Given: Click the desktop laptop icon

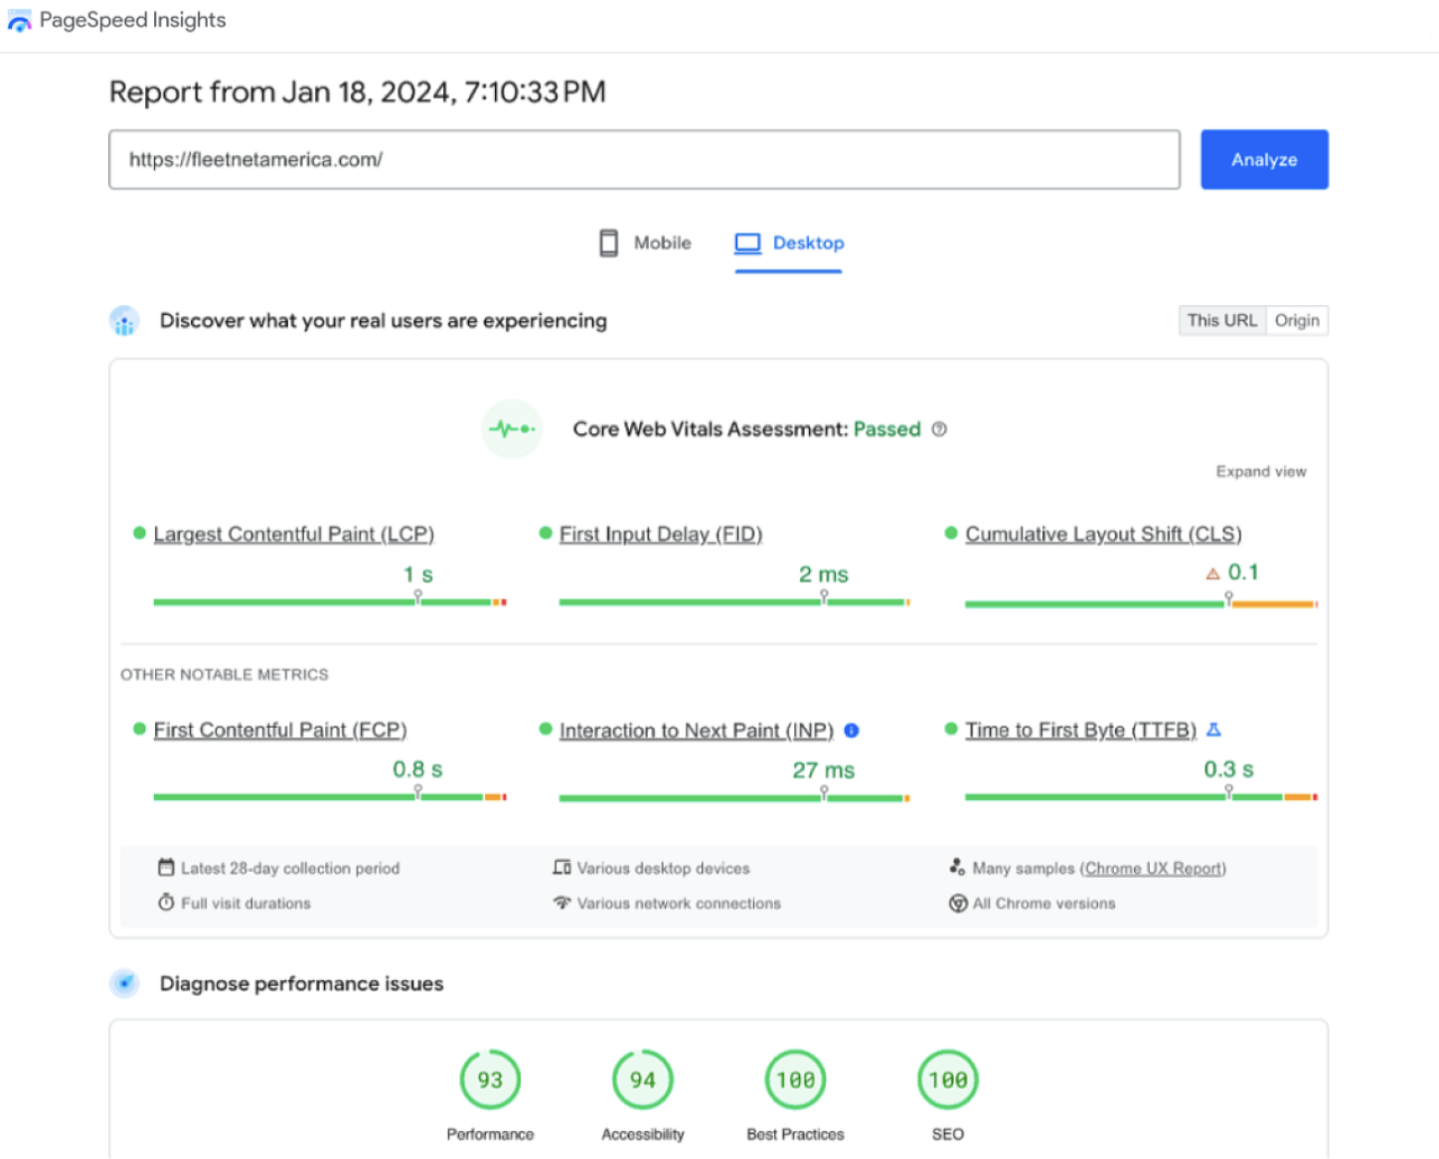Looking at the screenshot, I should tap(746, 242).
